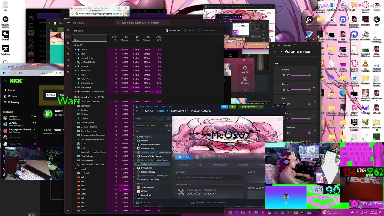Open Steam View menu

pos(148,106)
